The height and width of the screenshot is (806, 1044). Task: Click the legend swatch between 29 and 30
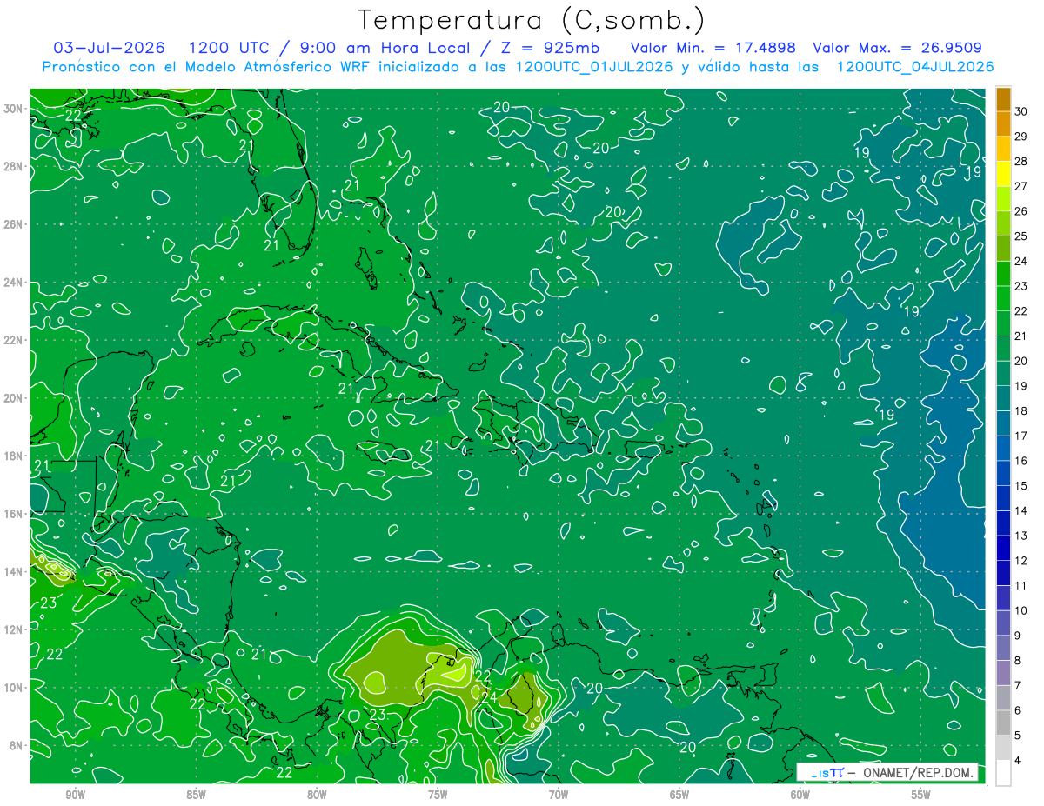point(1003,123)
